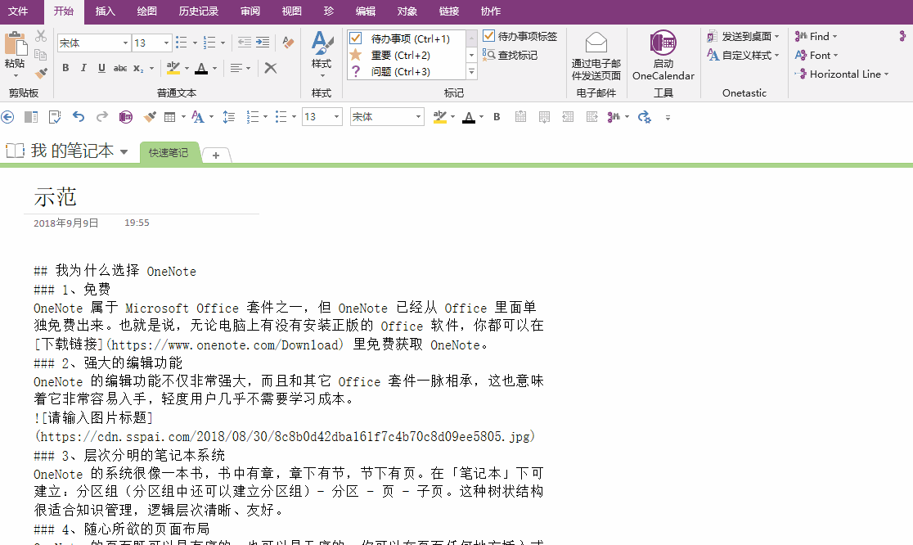Click Bold B in quick access toolbar

[x=497, y=117]
